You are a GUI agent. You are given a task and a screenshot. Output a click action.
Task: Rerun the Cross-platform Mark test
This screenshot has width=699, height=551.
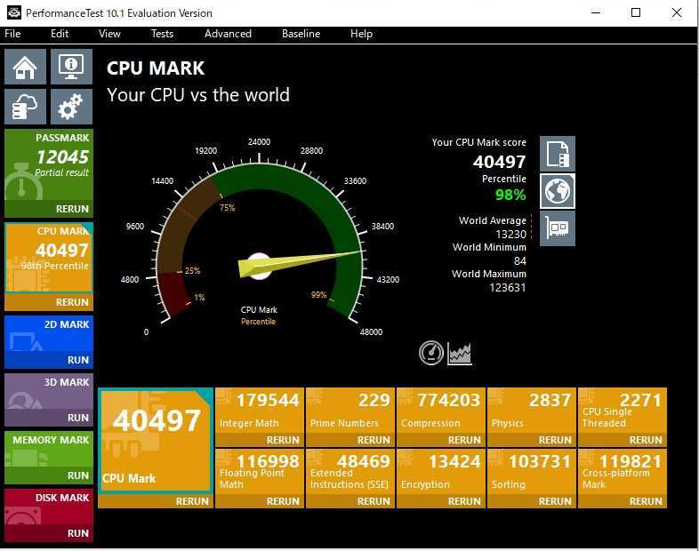pyautogui.click(x=646, y=501)
